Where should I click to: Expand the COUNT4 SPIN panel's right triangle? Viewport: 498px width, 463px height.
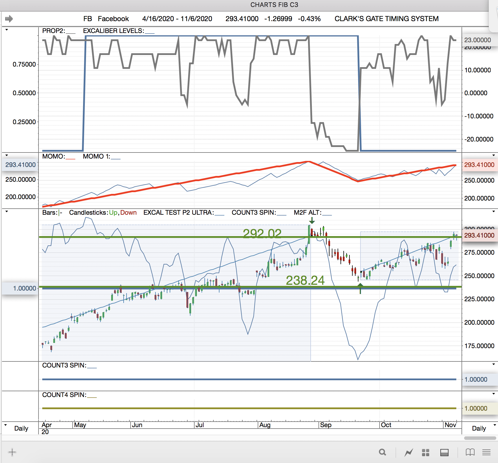click(494, 394)
